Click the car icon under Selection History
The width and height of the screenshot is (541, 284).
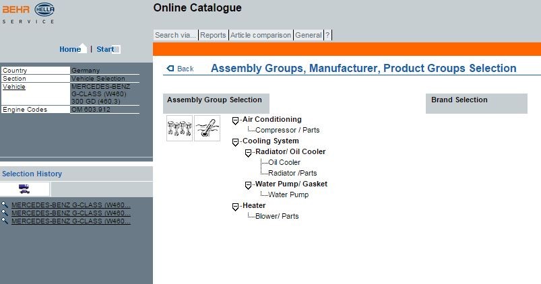coord(24,189)
